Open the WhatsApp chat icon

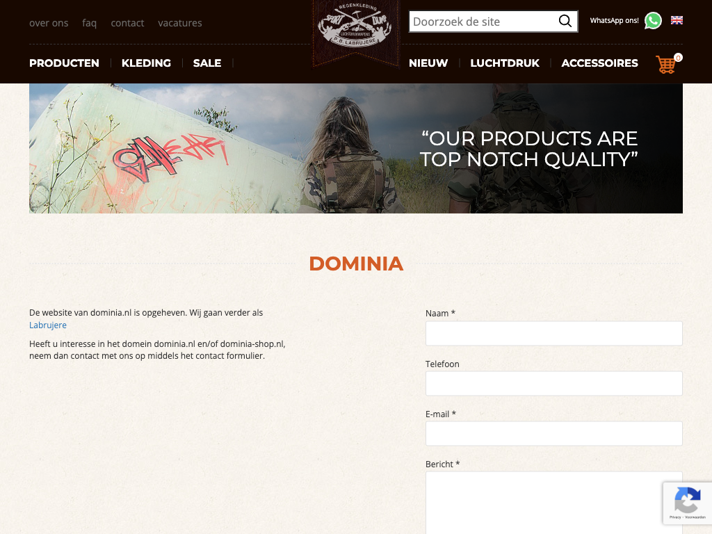(653, 20)
